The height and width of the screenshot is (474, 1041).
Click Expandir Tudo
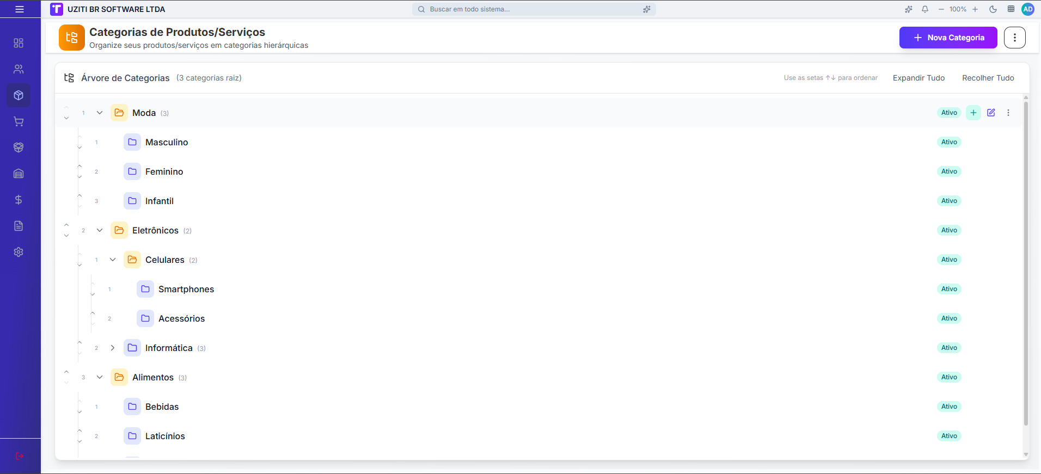coord(918,78)
